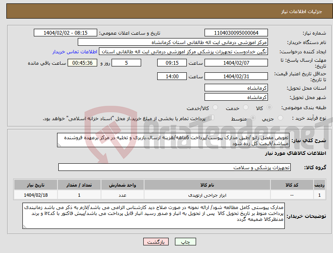
Task: Click the validity hour field 14:00
Action: [172, 76]
